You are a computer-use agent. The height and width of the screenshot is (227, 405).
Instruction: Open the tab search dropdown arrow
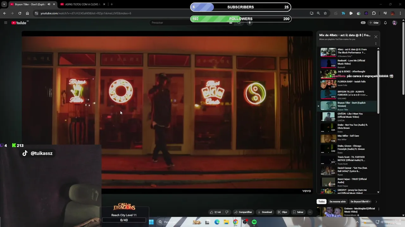click(x=4, y=4)
